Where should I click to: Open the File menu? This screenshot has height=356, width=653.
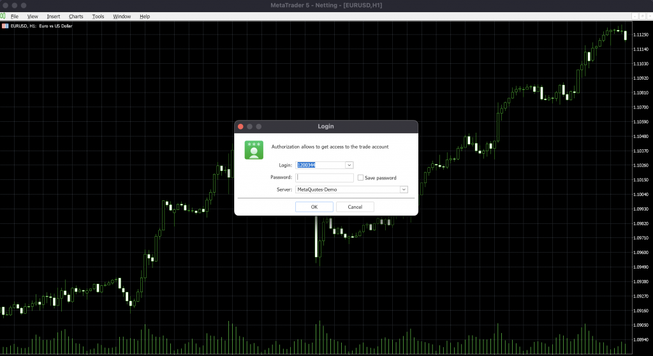(x=15, y=16)
